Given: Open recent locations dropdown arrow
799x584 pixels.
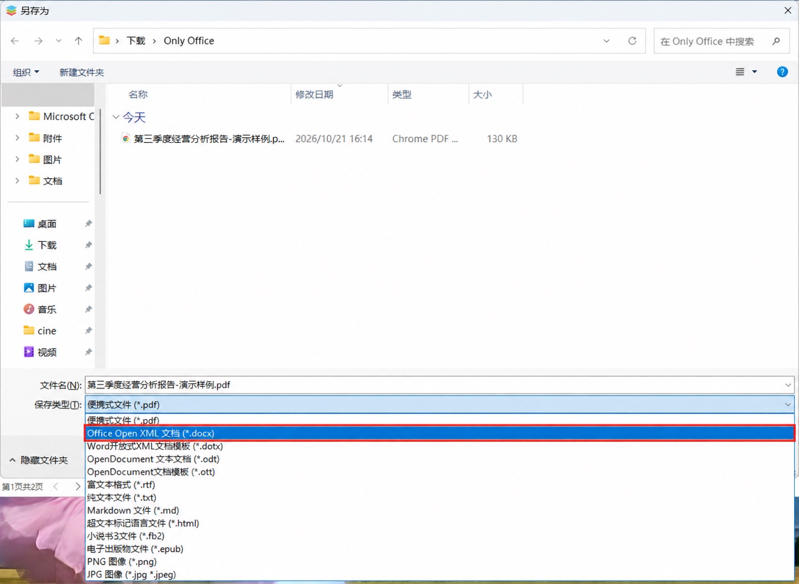Looking at the screenshot, I should (58, 41).
